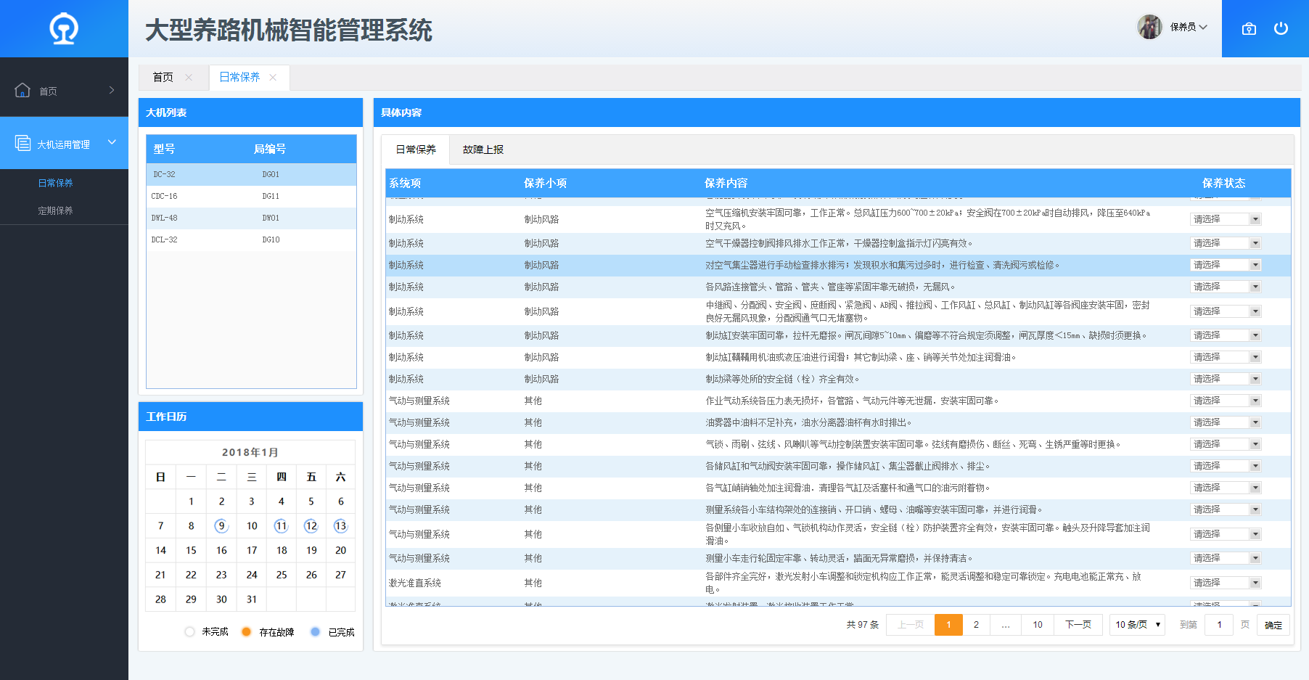This screenshot has width=1309, height=680.
Task: Click the power logout icon
Action: [x=1281, y=28]
